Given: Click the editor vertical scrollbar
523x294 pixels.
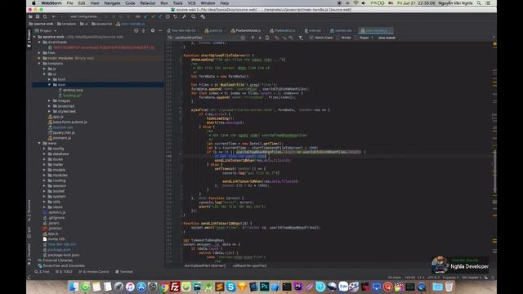Looking at the screenshot, I should [x=494, y=170].
